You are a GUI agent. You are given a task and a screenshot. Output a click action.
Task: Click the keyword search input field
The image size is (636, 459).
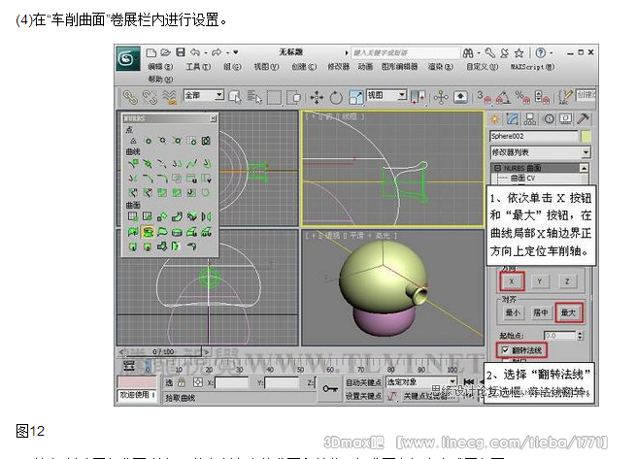pos(405,52)
